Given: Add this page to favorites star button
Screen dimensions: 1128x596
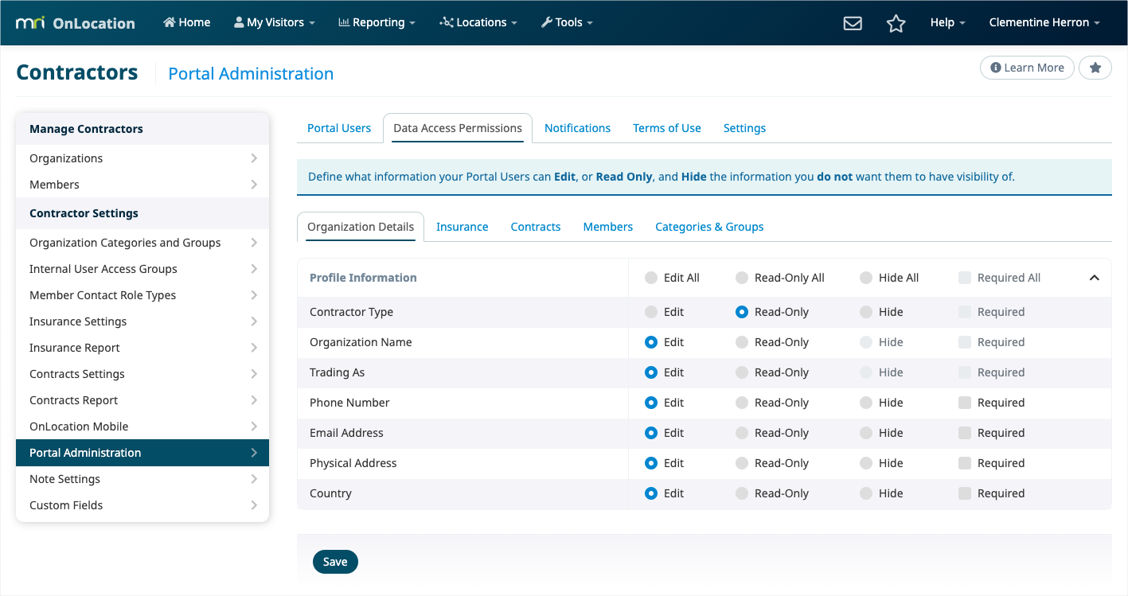Looking at the screenshot, I should [x=1095, y=68].
